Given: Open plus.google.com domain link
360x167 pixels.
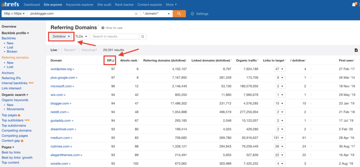Looking at the screenshot, I should (63, 78).
